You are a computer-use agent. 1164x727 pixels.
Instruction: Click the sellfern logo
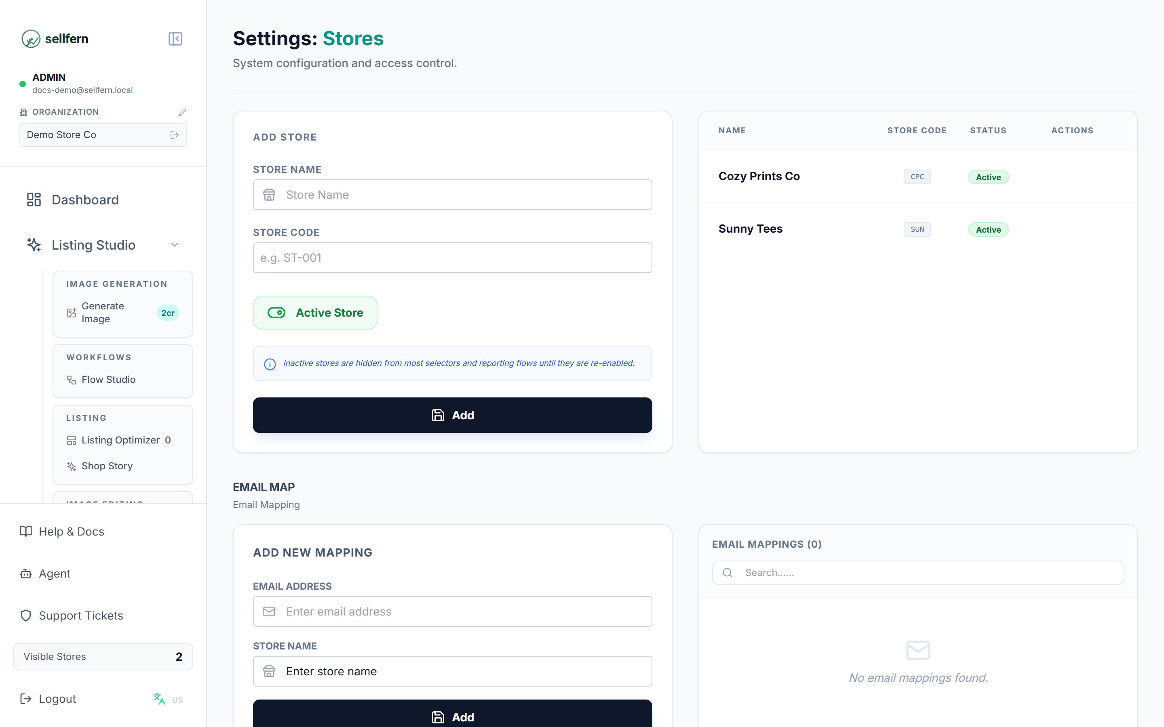pyautogui.click(x=55, y=38)
